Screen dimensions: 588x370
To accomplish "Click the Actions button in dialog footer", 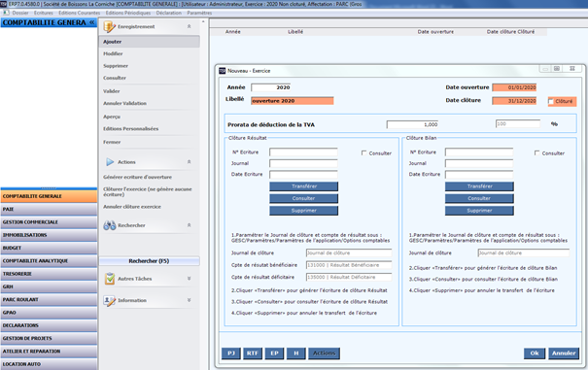I will 324,353.
